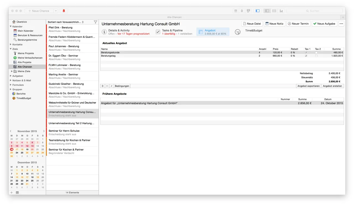Screen dimensions: 354x205
Task: Open Alle Projekte in sidebar
Action: click(x=25, y=62)
